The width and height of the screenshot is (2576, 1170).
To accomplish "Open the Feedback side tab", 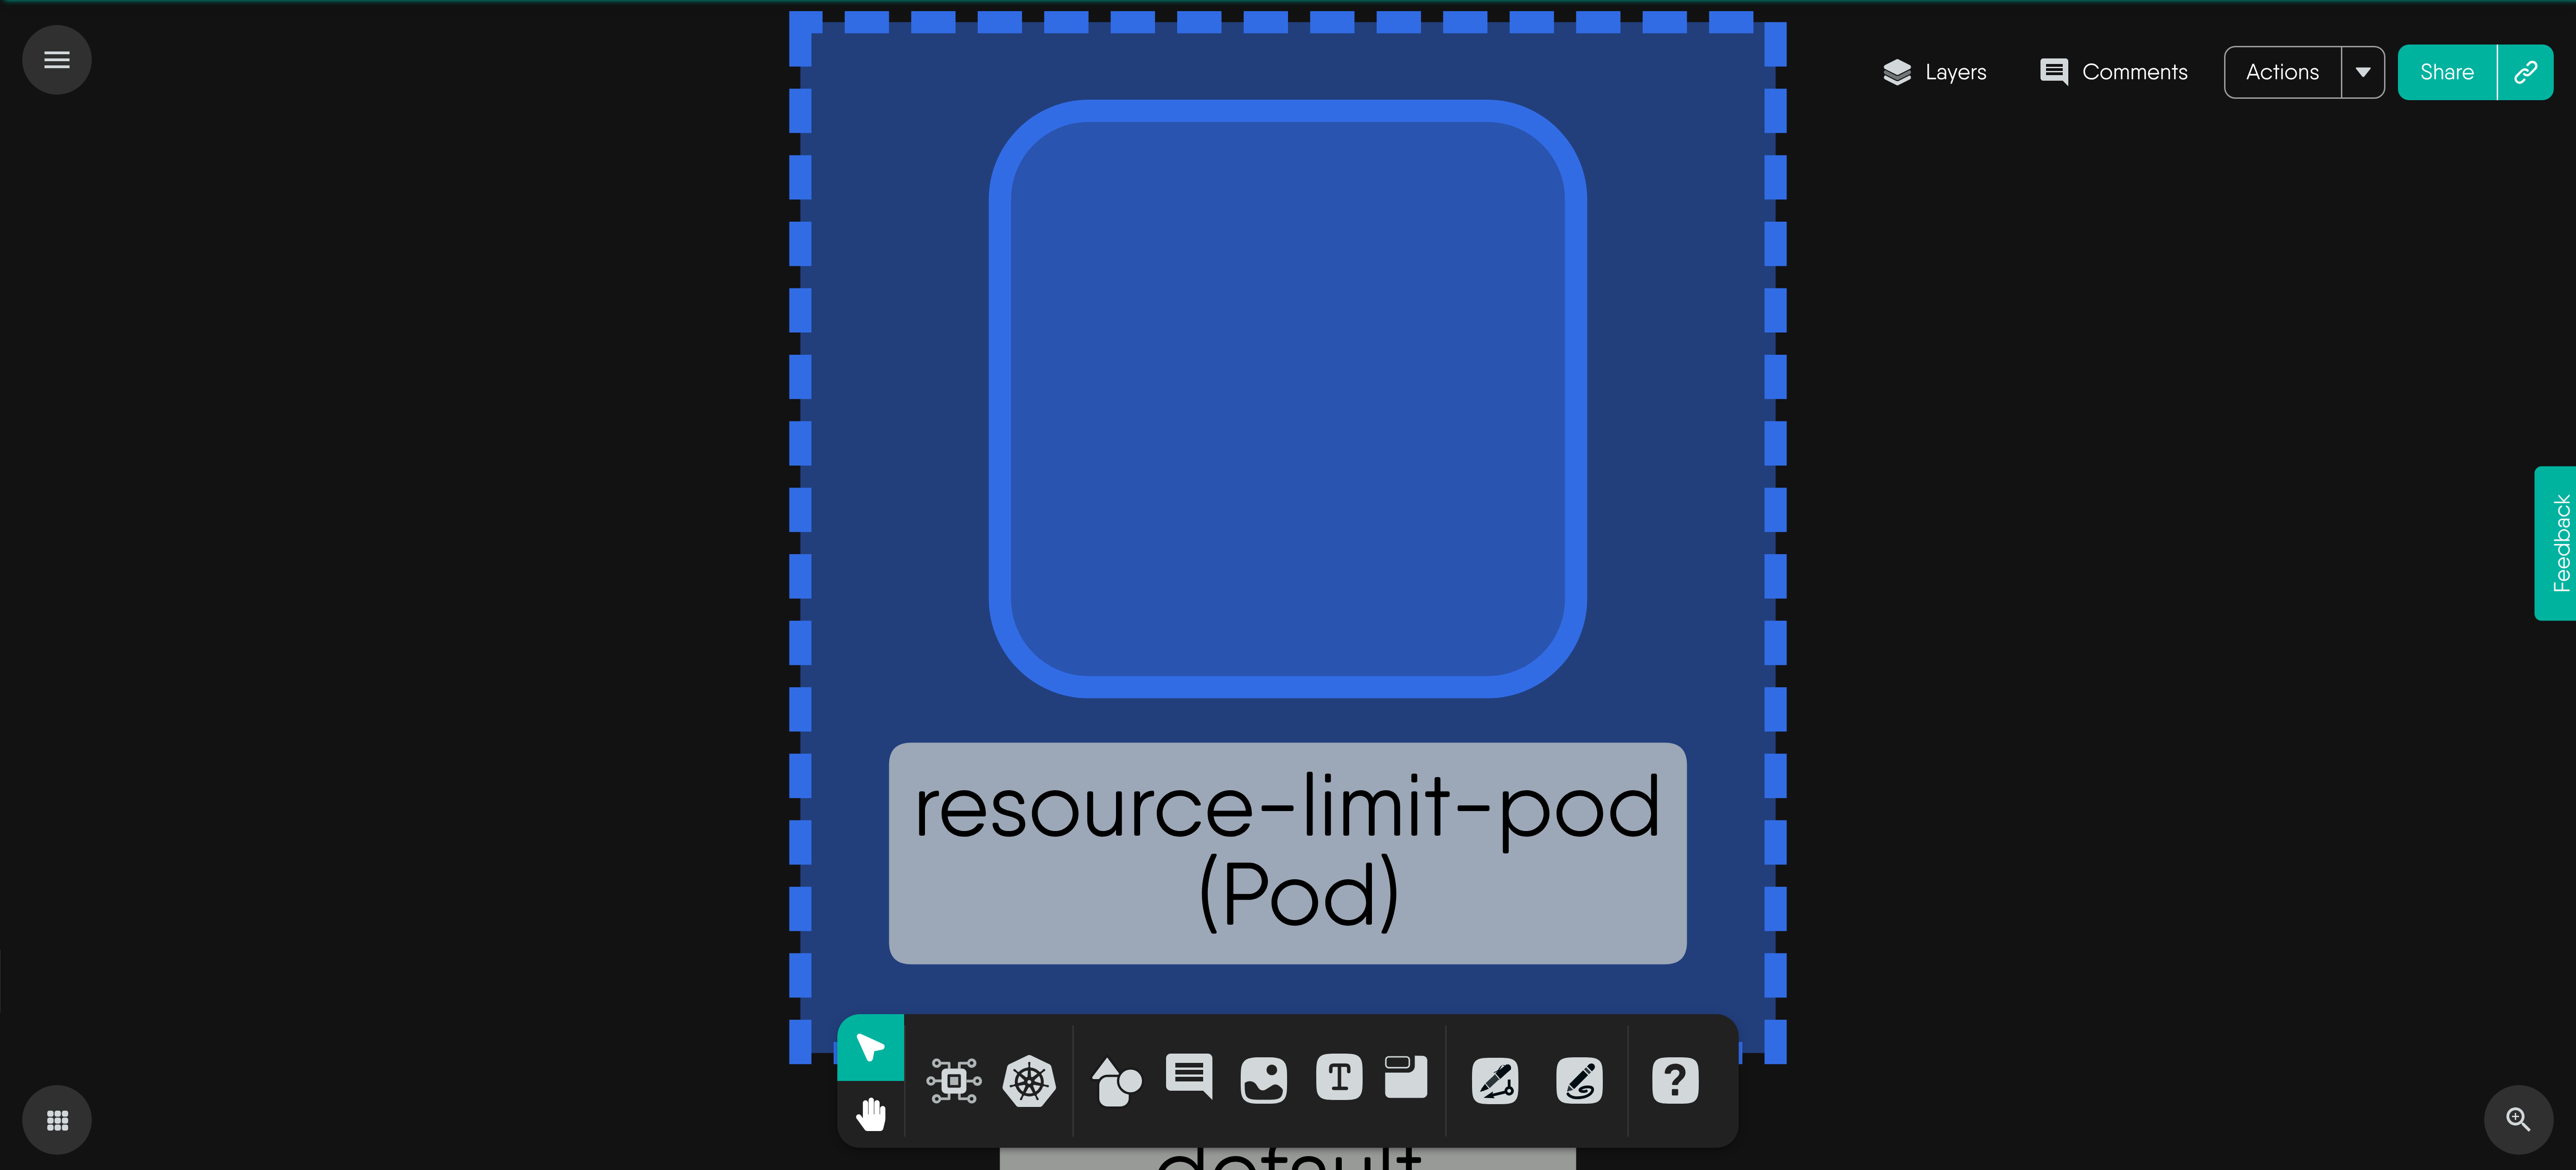I will pyautogui.click(x=2556, y=543).
